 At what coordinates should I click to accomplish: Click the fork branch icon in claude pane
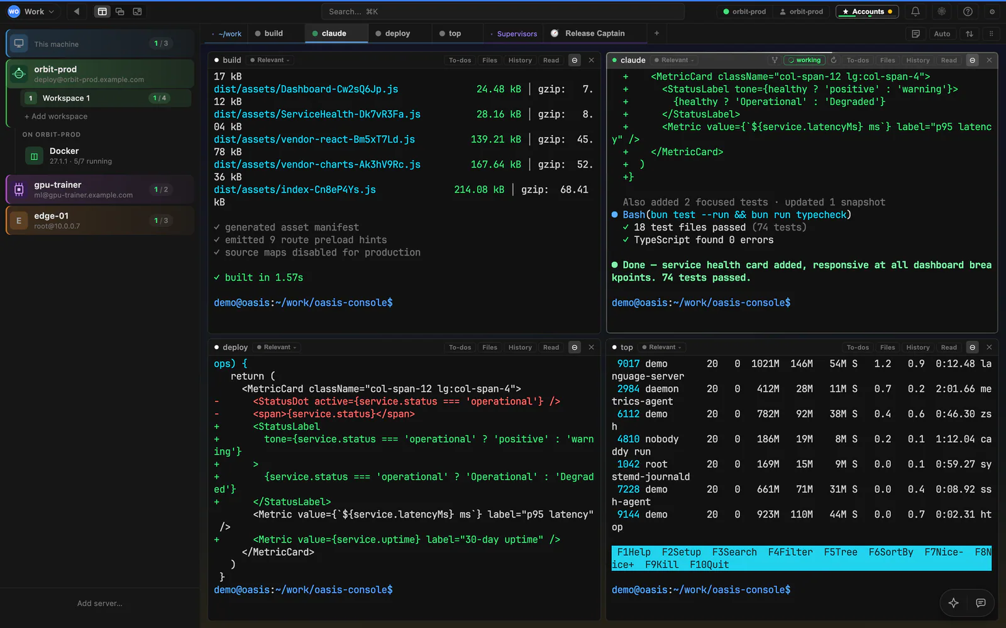pyautogui.click(x=775, y=60)
